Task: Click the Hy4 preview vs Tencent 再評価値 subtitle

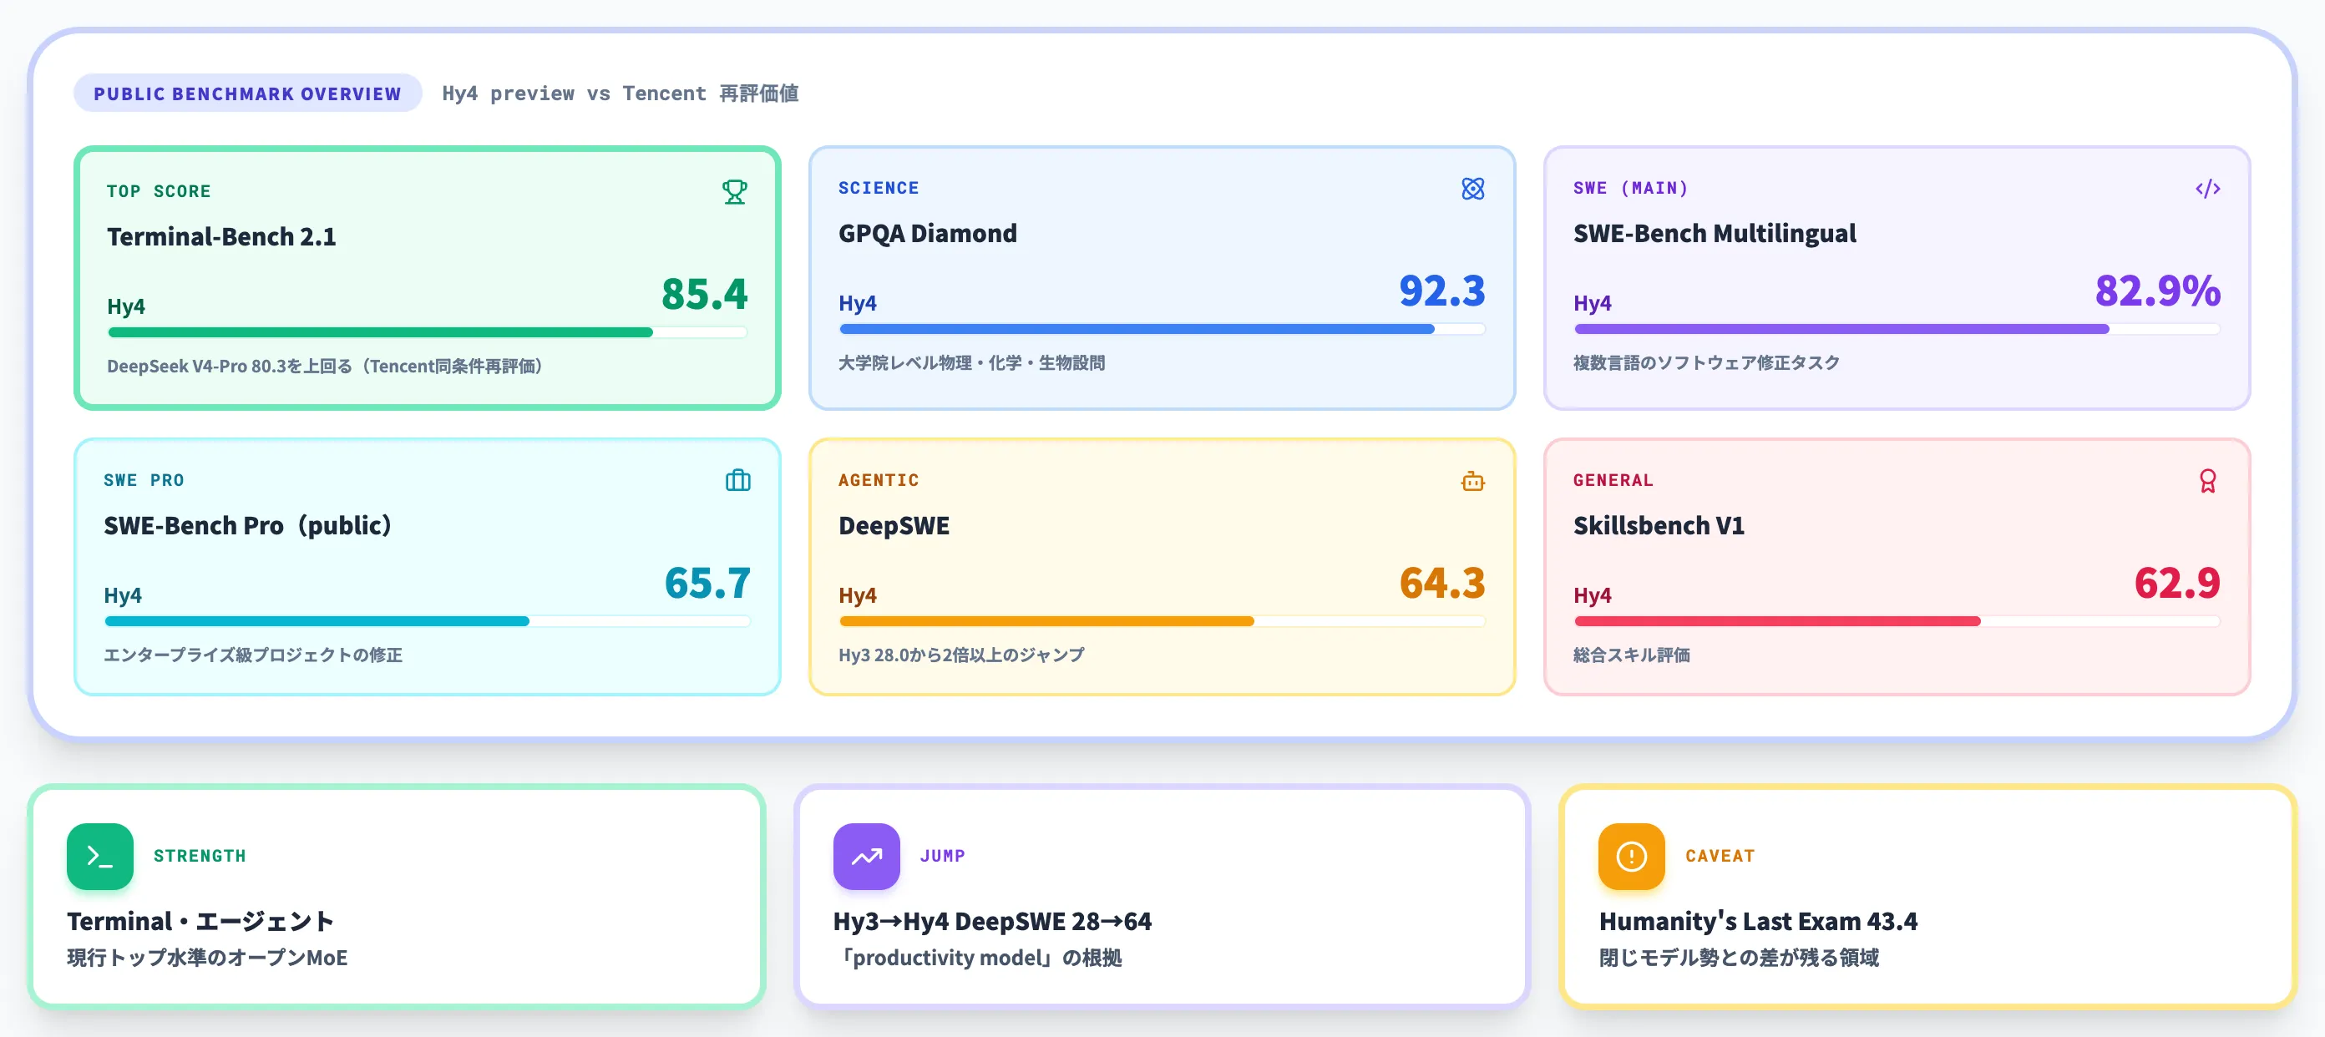Action: pyautogui.click(x=620, y=93)
